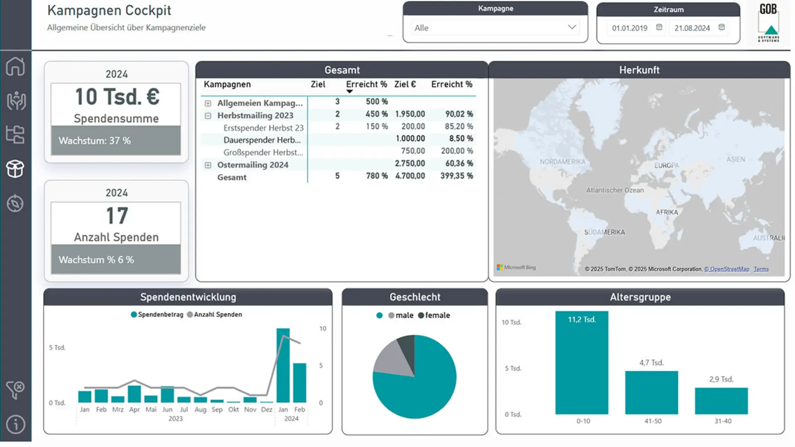
Task: Click the Wachstum: 37 % label
Action: (x=94, y=141)
